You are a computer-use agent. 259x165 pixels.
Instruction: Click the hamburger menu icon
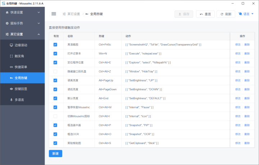(54, 14)
